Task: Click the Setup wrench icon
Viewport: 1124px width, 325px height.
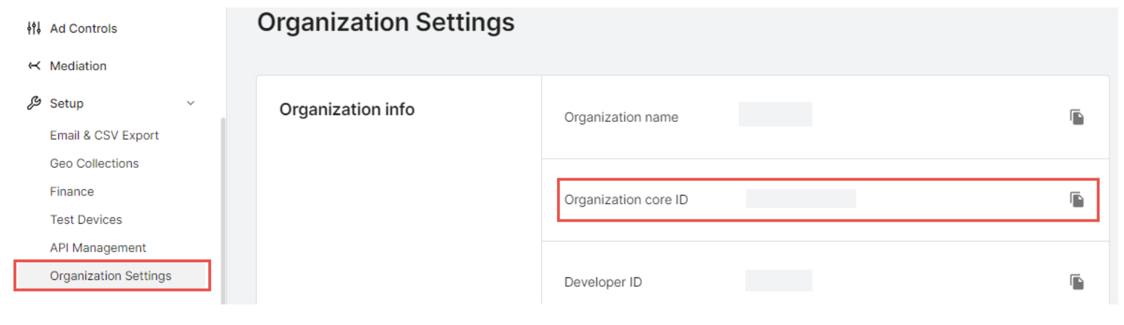Action: (34, 103)
